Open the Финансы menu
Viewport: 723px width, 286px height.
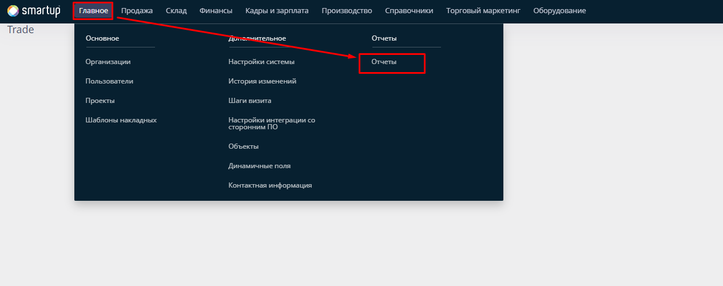point(216,10)
